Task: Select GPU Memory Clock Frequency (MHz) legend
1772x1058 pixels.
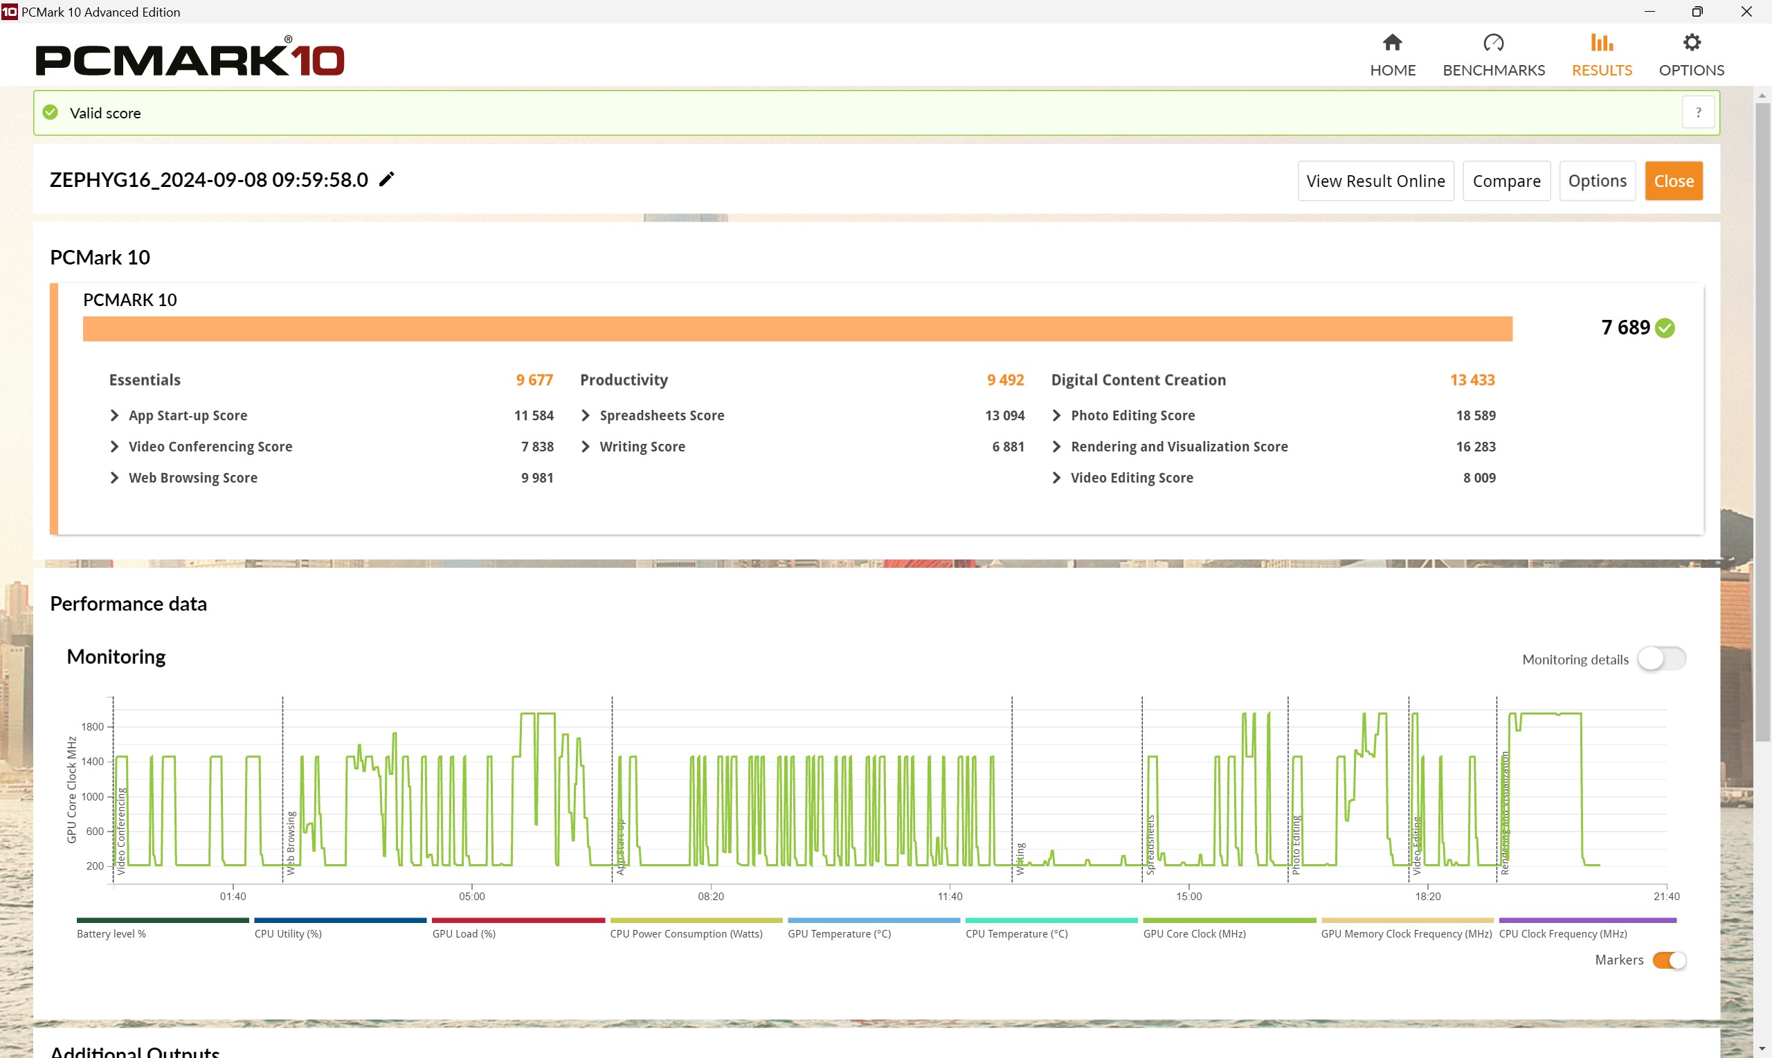Action: click(x=1407, y=929)
